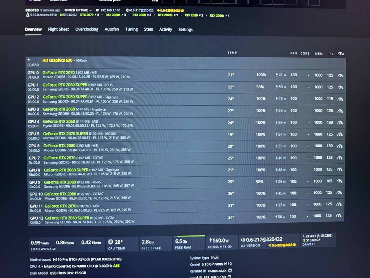Select GPU 11 GeForce RTX 2070 MSI
This screenshot has height=278, width=370.
click(x=60, y=206)
